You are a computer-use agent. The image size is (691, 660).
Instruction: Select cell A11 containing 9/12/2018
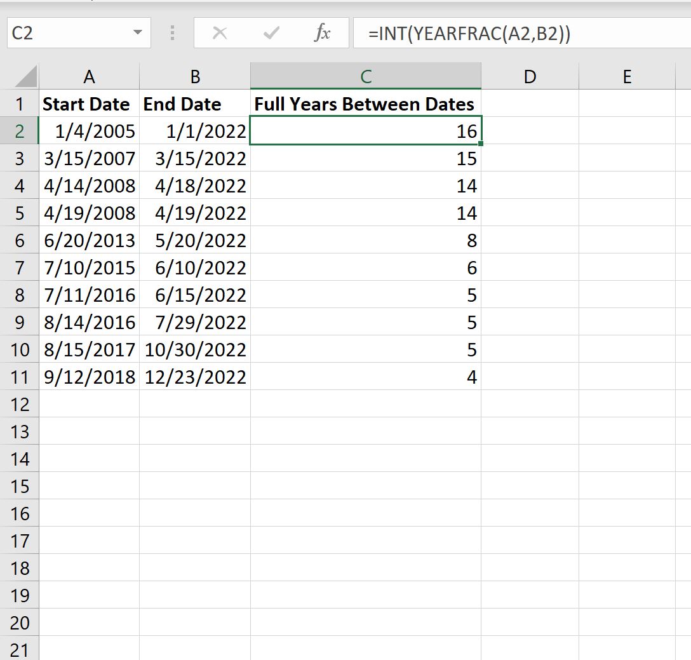[x=89, y=377]
